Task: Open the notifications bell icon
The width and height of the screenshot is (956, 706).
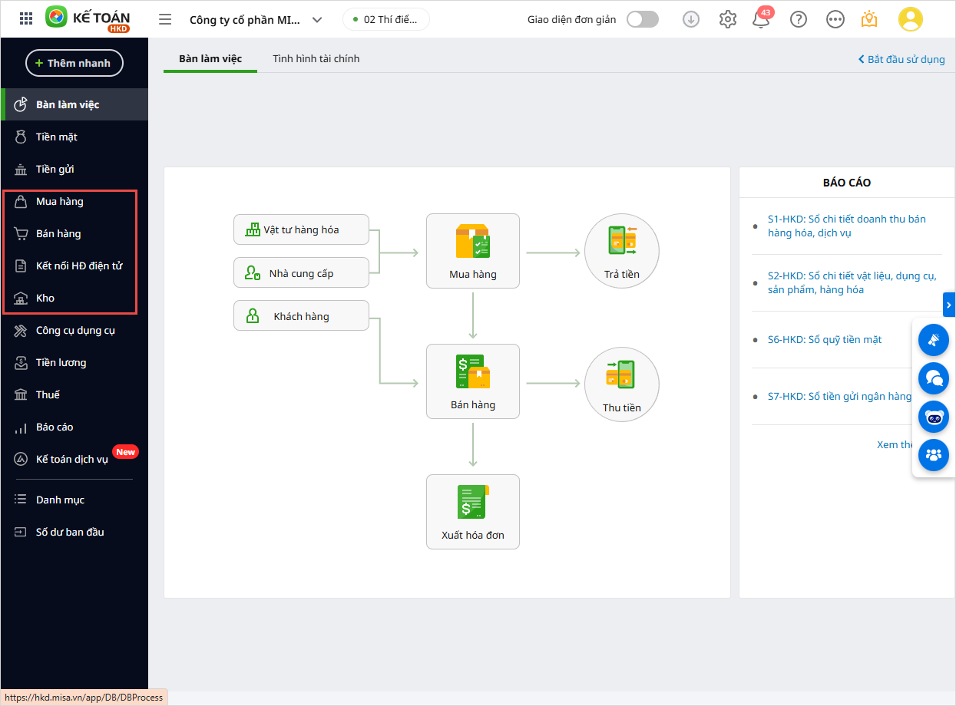Action: pos(761,20)
